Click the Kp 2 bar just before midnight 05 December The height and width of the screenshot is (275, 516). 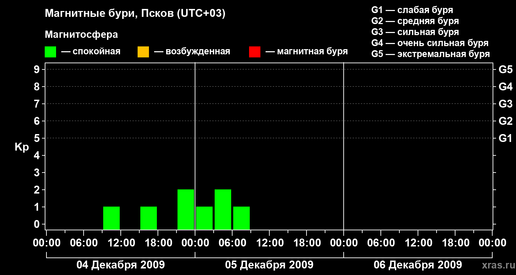[186, 209]
